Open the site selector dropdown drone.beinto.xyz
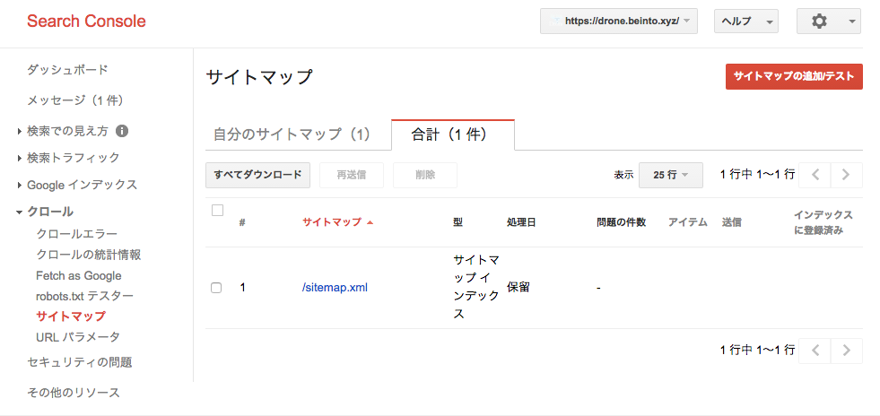 (618, 22)
